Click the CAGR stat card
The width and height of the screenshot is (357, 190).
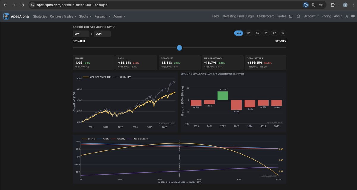click(x=136, y=63)
